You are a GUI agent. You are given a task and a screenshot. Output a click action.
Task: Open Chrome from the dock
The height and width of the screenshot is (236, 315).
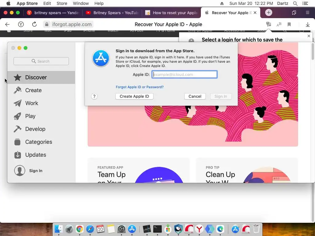(x=80, y=229)
